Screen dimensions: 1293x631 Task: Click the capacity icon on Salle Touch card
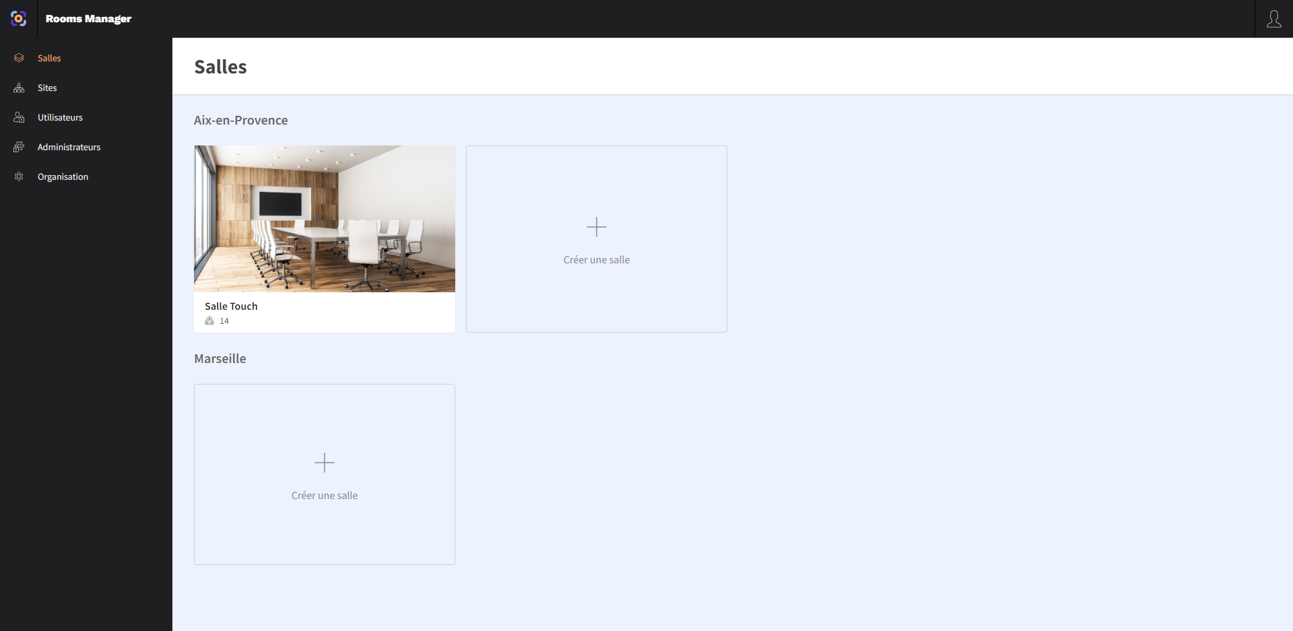209,321
